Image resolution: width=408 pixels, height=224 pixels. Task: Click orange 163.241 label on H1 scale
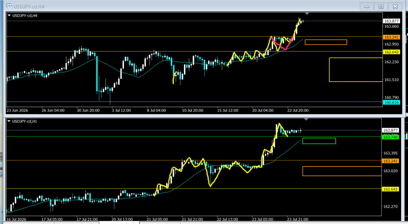pos(390,161)
